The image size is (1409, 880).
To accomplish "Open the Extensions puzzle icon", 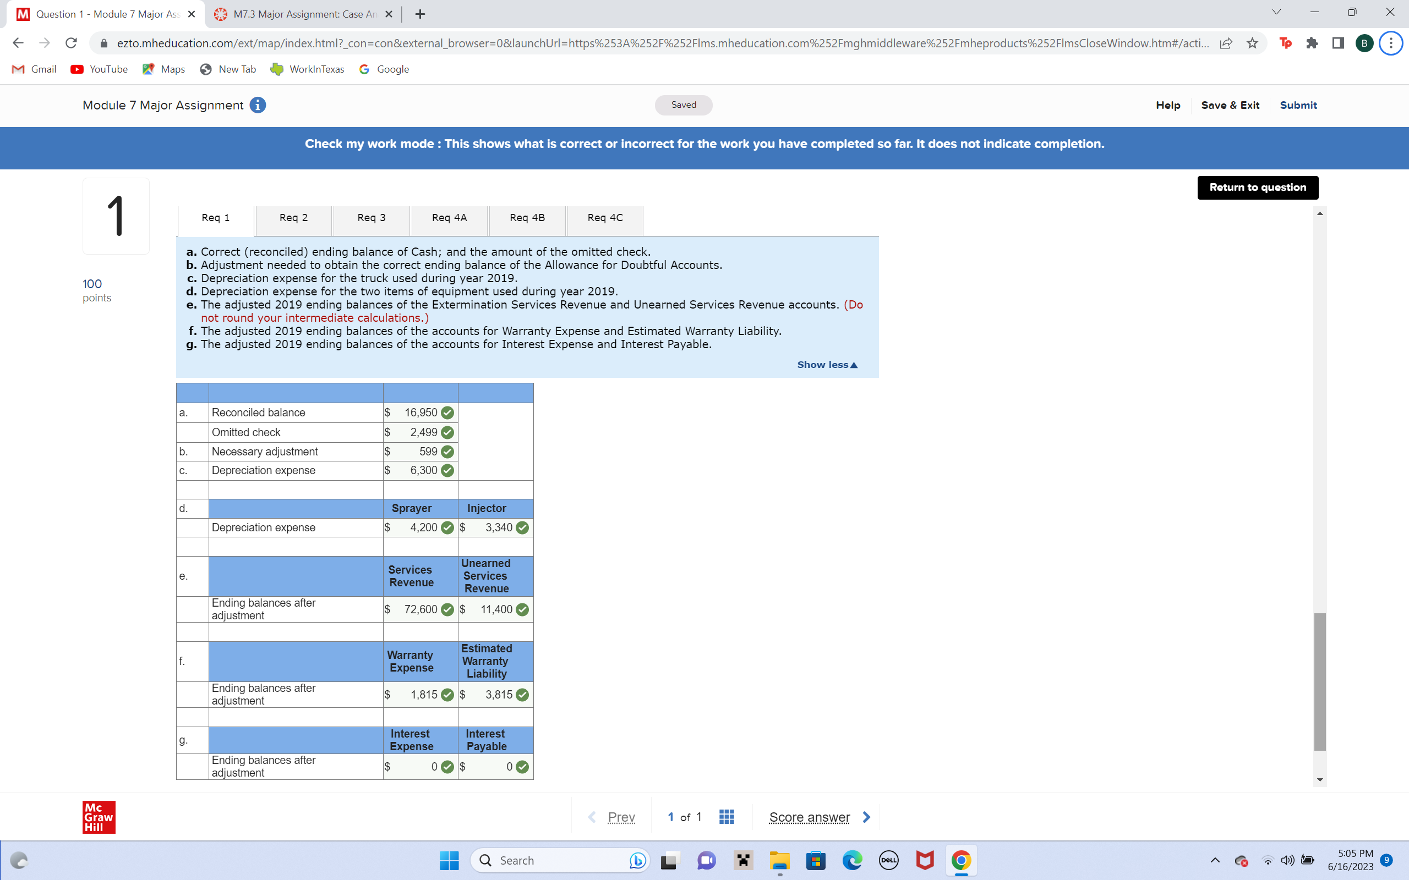I will [x=1312, y=43].
